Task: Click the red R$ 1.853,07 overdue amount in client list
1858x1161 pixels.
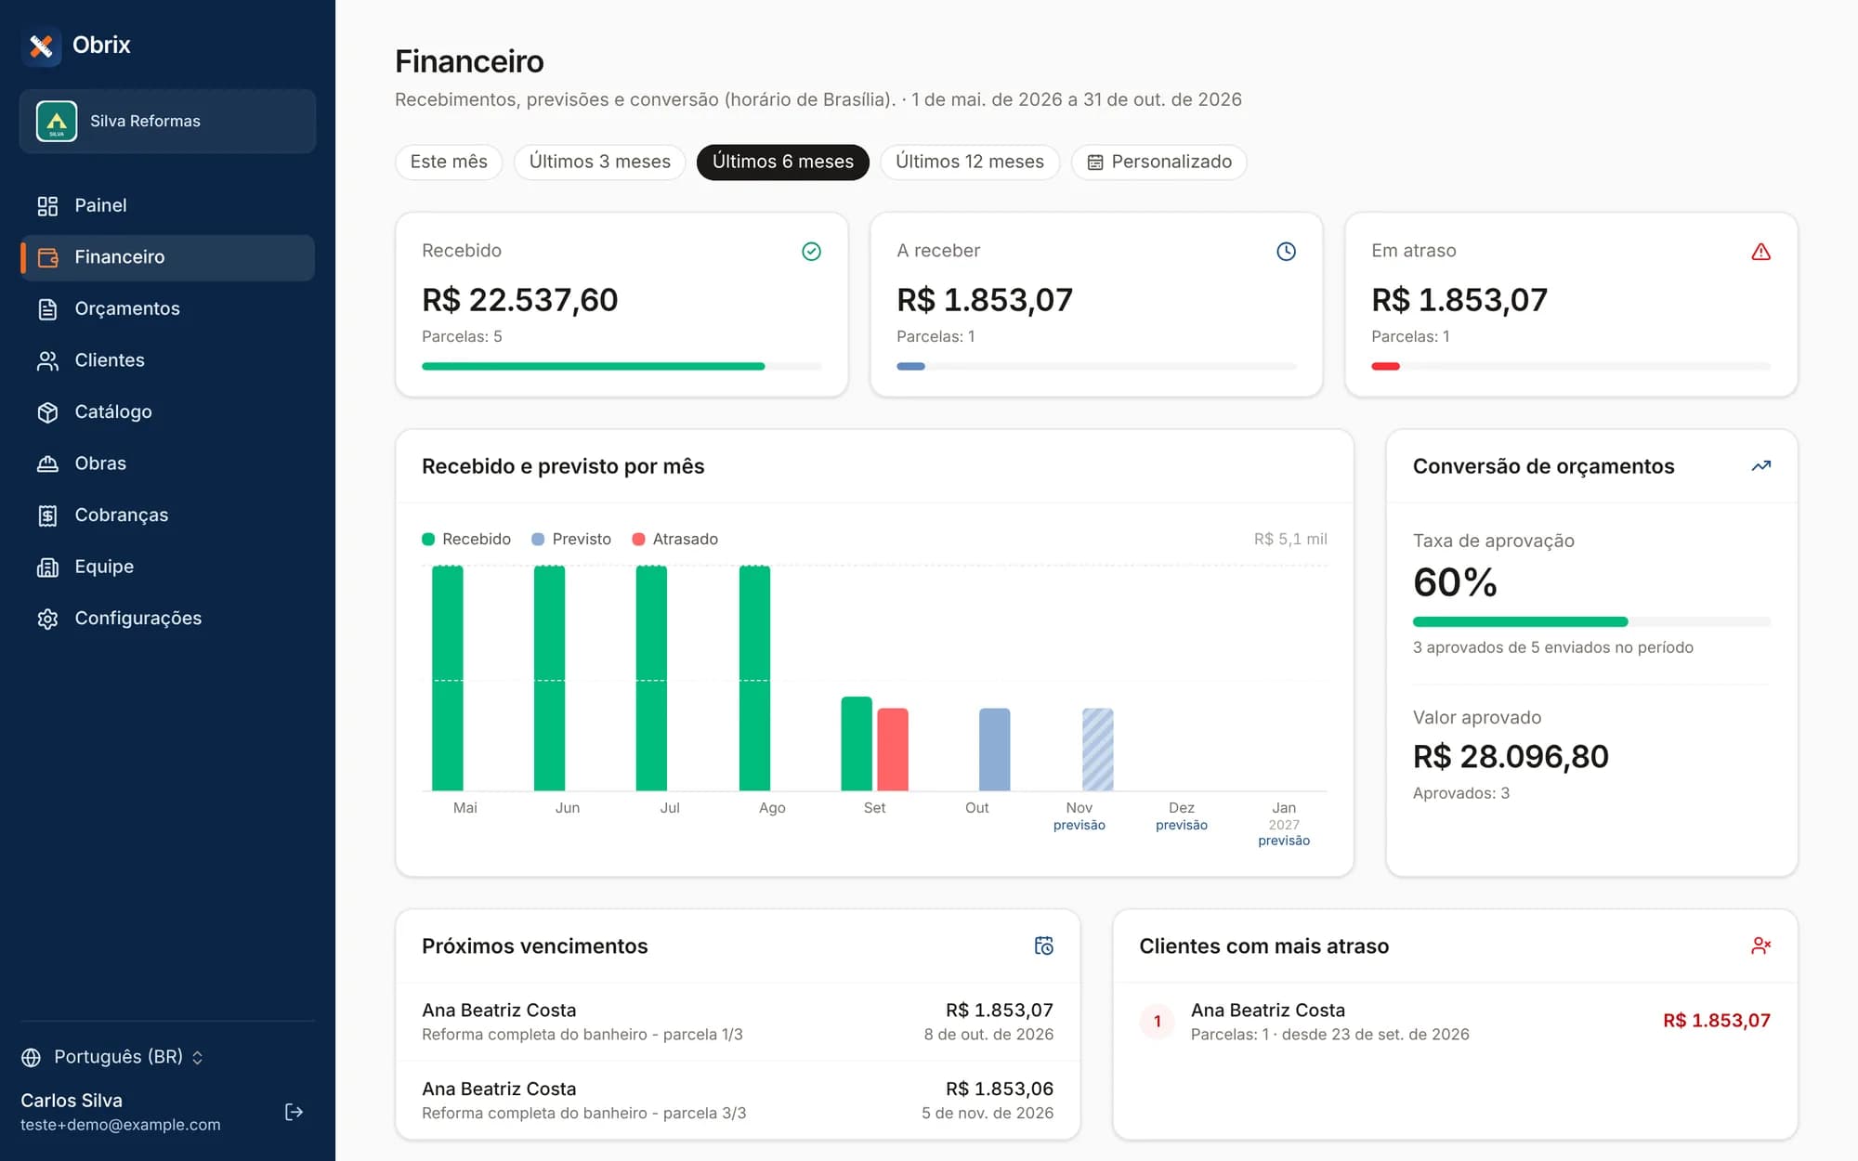Action: [1716, 1021]
